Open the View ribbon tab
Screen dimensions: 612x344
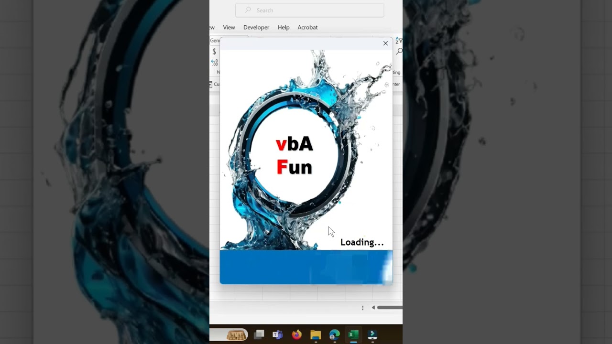coord(229,27)
